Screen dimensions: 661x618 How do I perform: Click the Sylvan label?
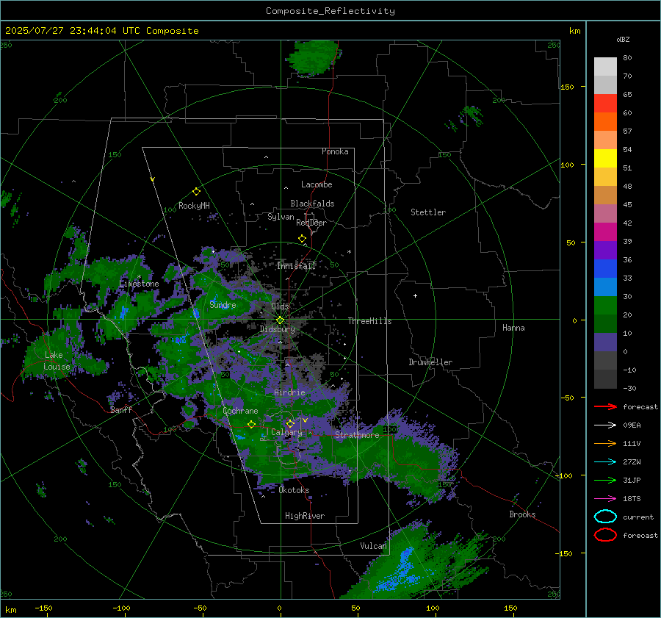tap(281, 217)
